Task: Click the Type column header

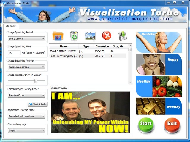Action: pyautogui.click(x=86, y=46)
